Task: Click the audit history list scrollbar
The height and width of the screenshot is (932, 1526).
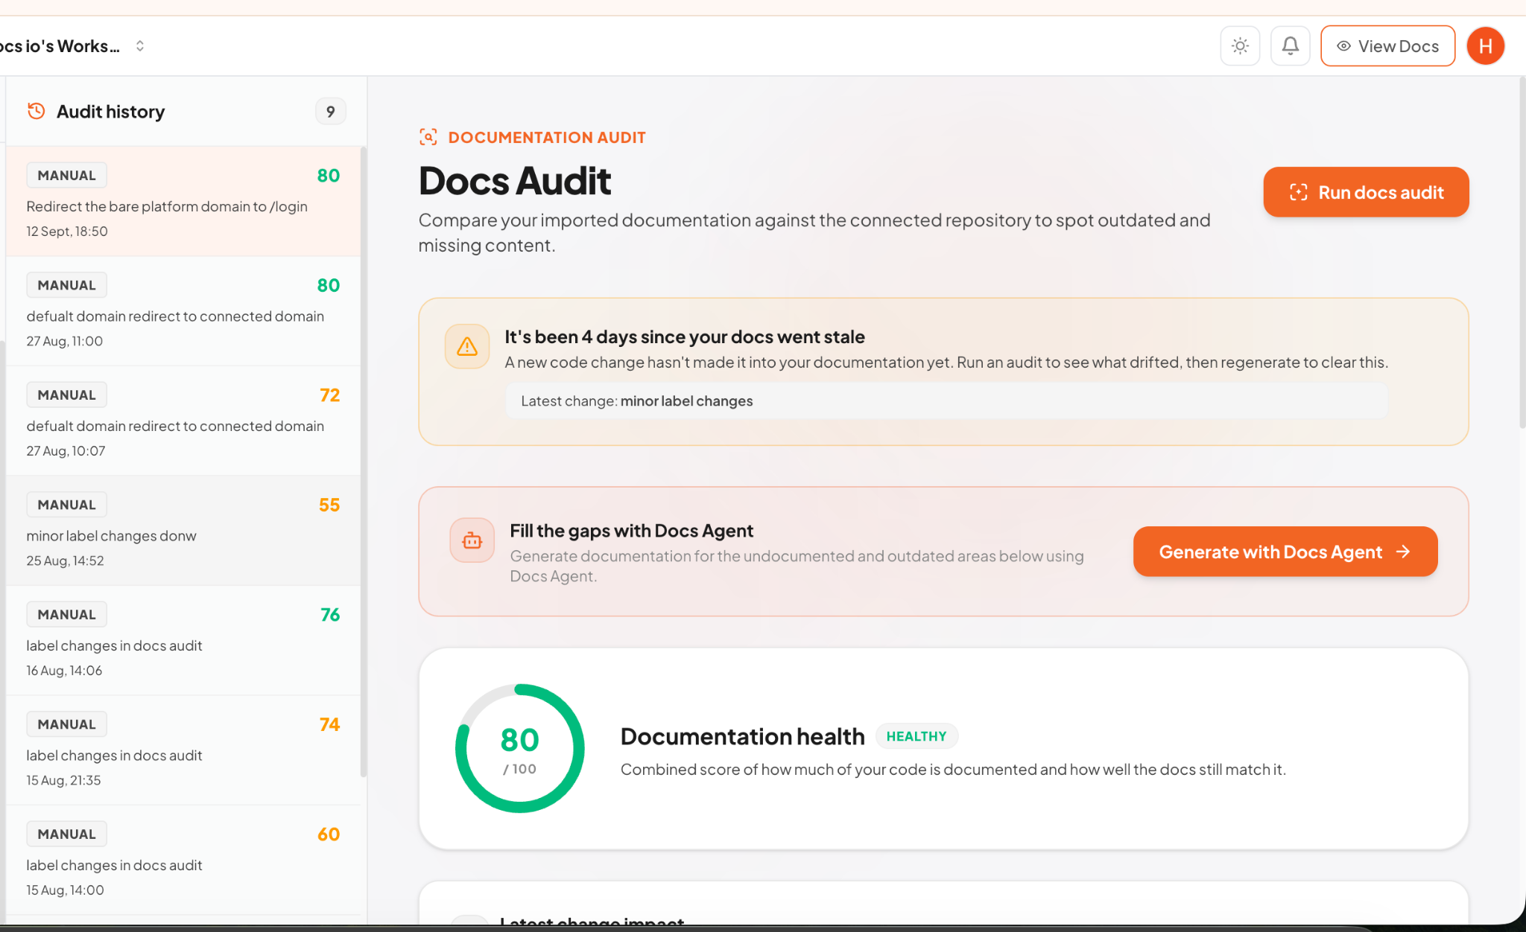Action: (364, 462)
